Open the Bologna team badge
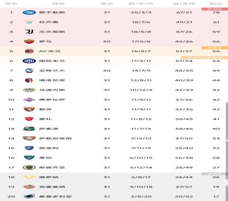 coord(29,80)
